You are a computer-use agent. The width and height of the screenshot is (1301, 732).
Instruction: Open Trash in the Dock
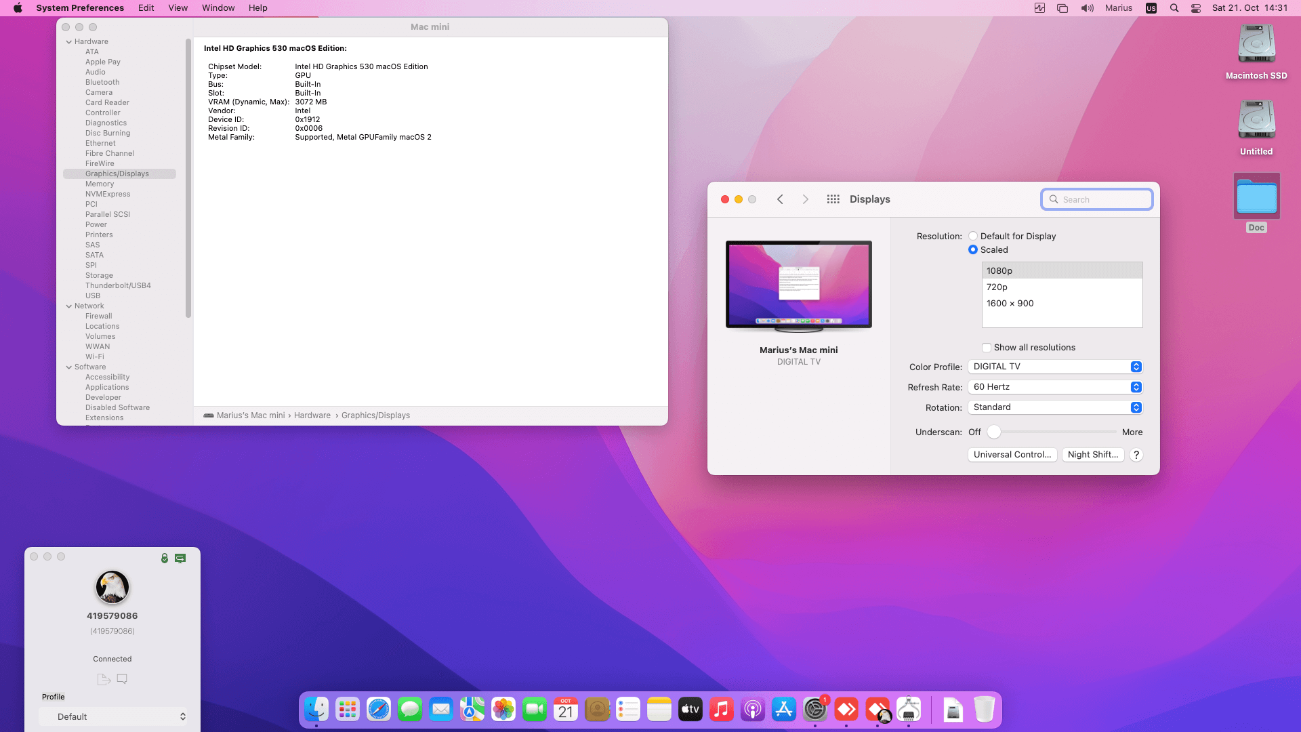[985, 710]
